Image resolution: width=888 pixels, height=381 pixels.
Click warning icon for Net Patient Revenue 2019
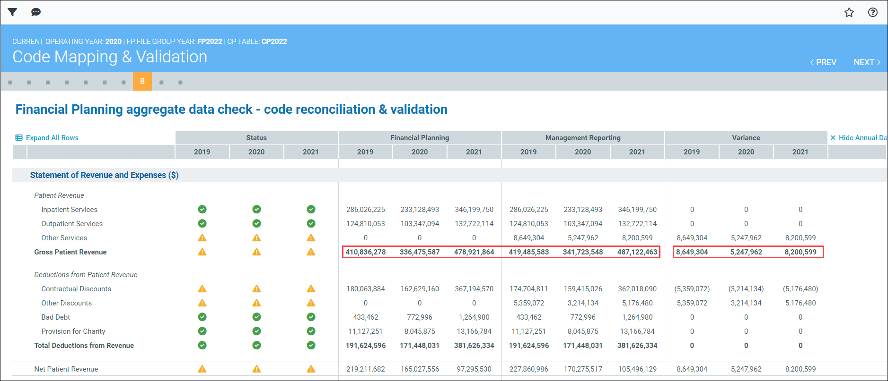click(202, 369)
